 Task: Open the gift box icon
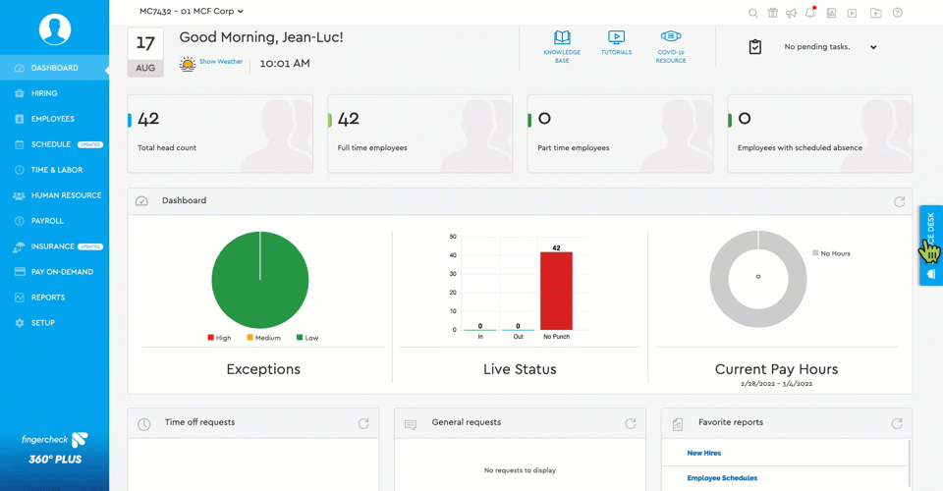[x=772, y=14]
